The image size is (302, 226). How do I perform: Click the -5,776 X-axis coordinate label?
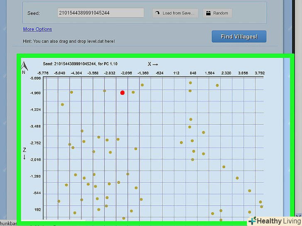(43, 73)
